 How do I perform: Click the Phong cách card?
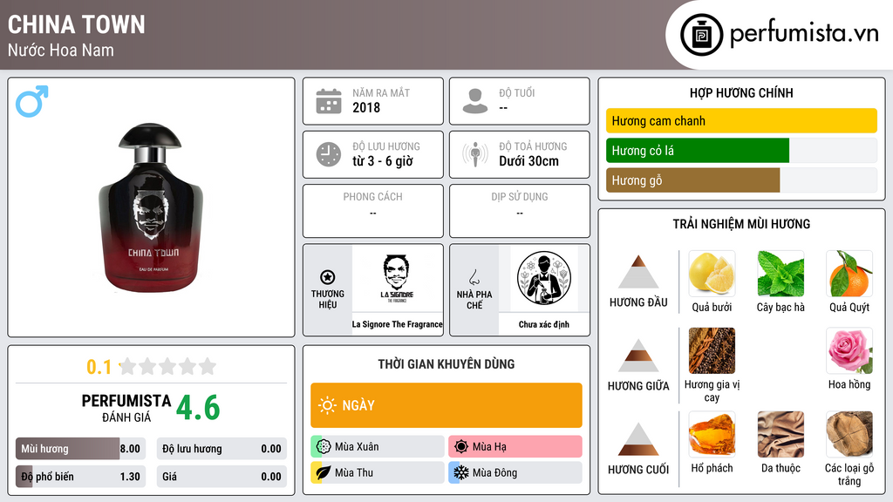(x=373, y=211)
